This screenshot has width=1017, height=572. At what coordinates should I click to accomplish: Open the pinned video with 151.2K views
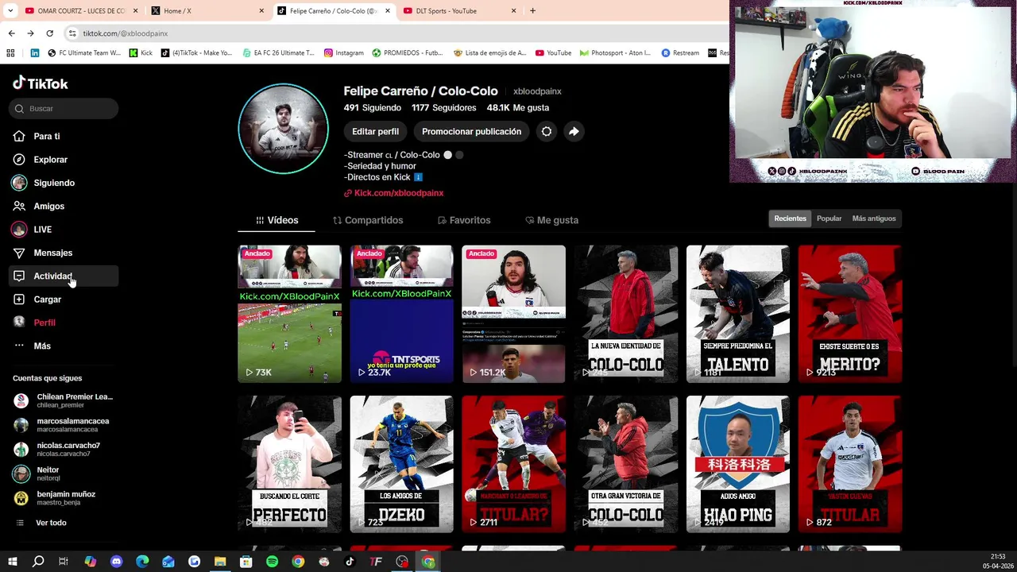(514, 314)
